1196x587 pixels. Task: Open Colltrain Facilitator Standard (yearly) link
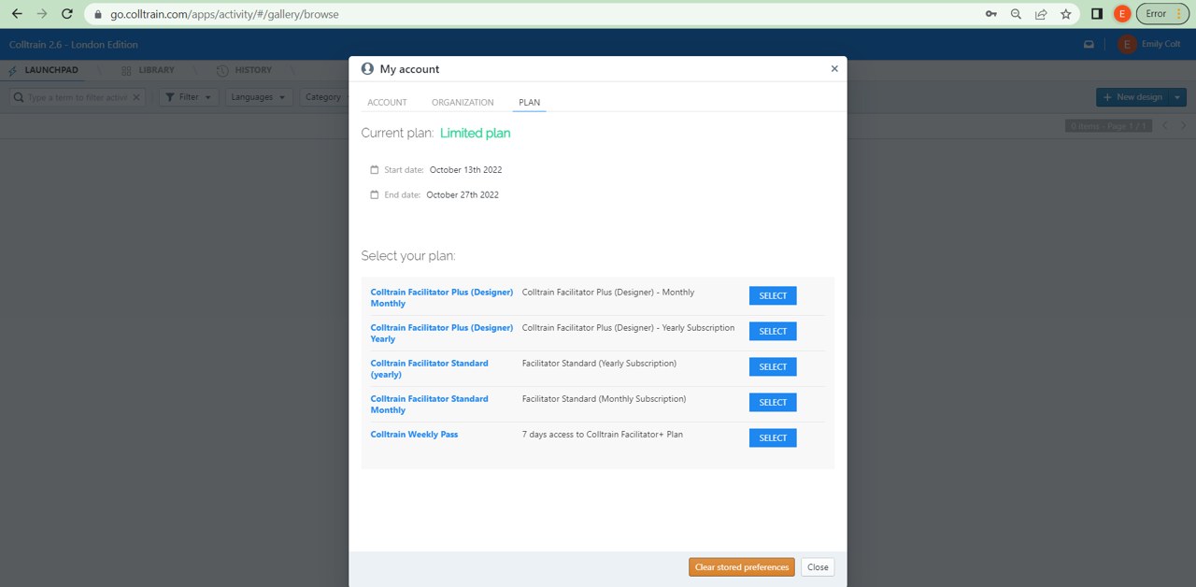point(429,368)
